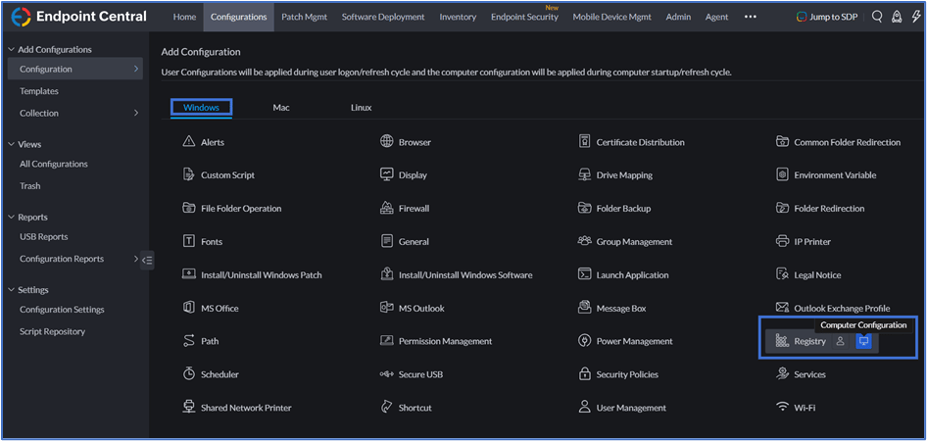This screenshot has width=927, height=441.
Task: Open the File Folder Operation icon
Action: (188, 208)
